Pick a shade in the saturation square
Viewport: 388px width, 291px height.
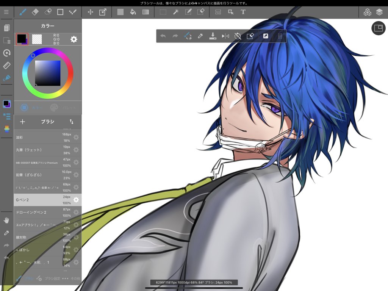(48, 73)
